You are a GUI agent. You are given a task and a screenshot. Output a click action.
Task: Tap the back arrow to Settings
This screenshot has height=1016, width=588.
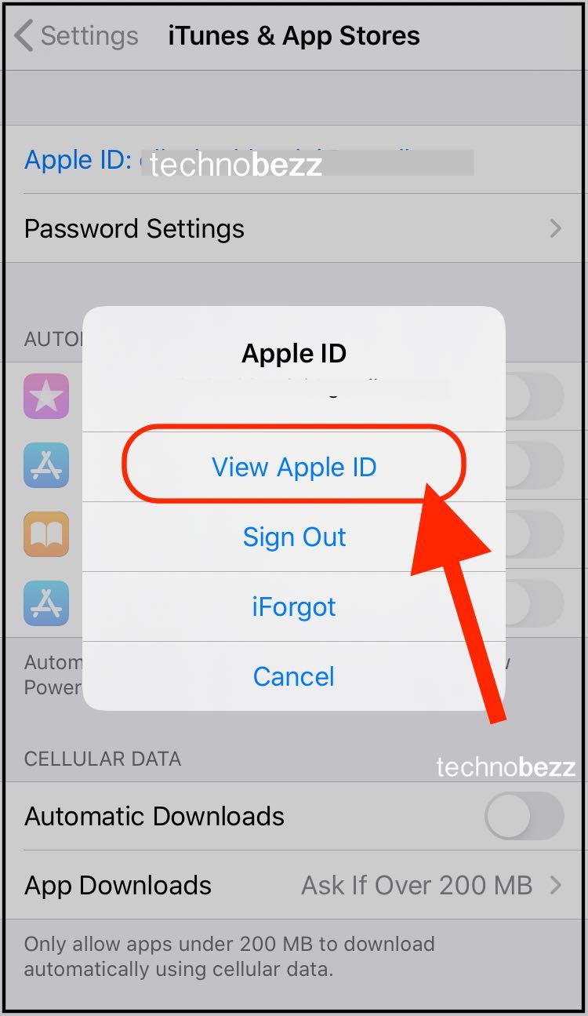point(24,36)
